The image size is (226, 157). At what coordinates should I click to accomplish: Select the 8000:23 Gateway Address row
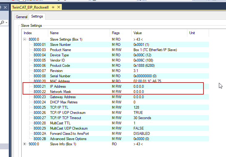115,97
